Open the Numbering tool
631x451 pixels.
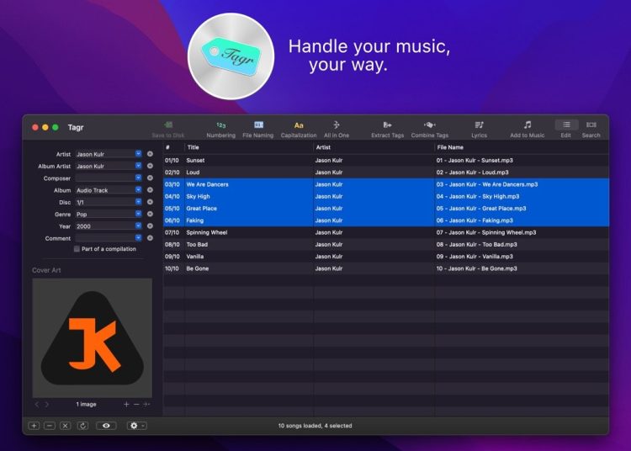220,128
